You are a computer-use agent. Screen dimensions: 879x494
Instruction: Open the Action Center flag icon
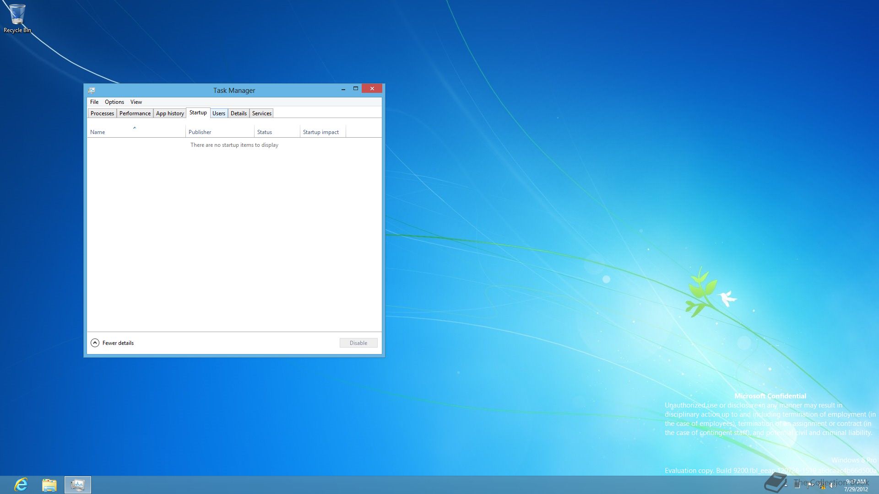(x=810, y=485)
